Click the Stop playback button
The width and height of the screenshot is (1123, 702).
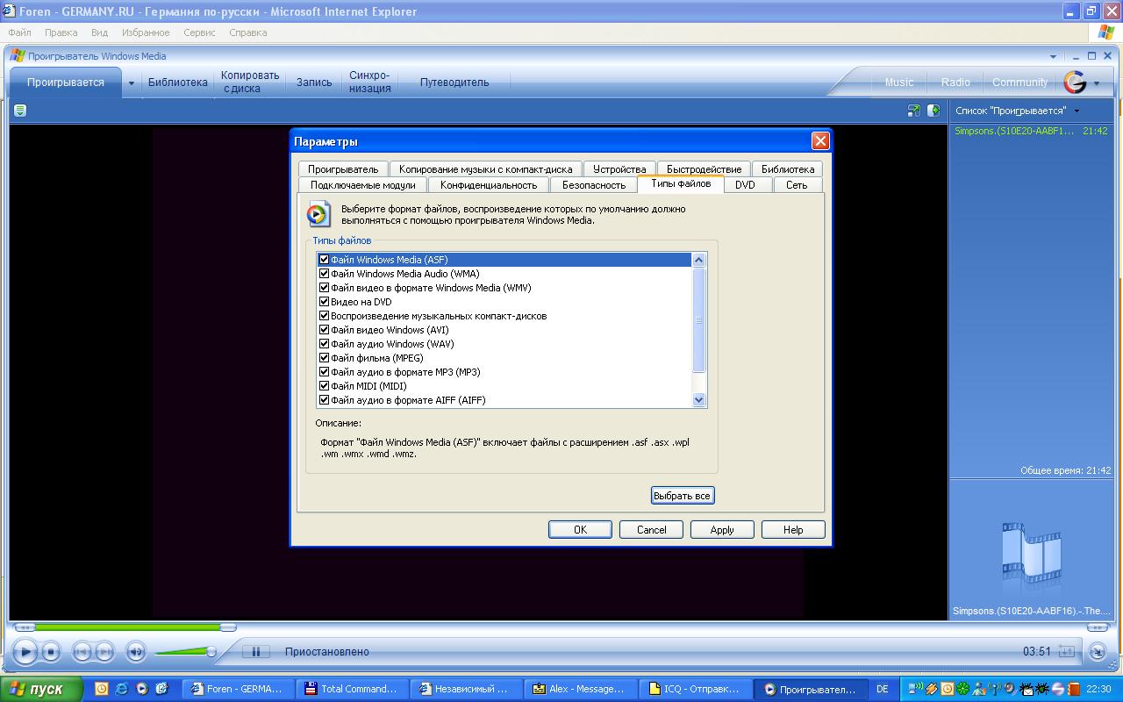(51, 651)
